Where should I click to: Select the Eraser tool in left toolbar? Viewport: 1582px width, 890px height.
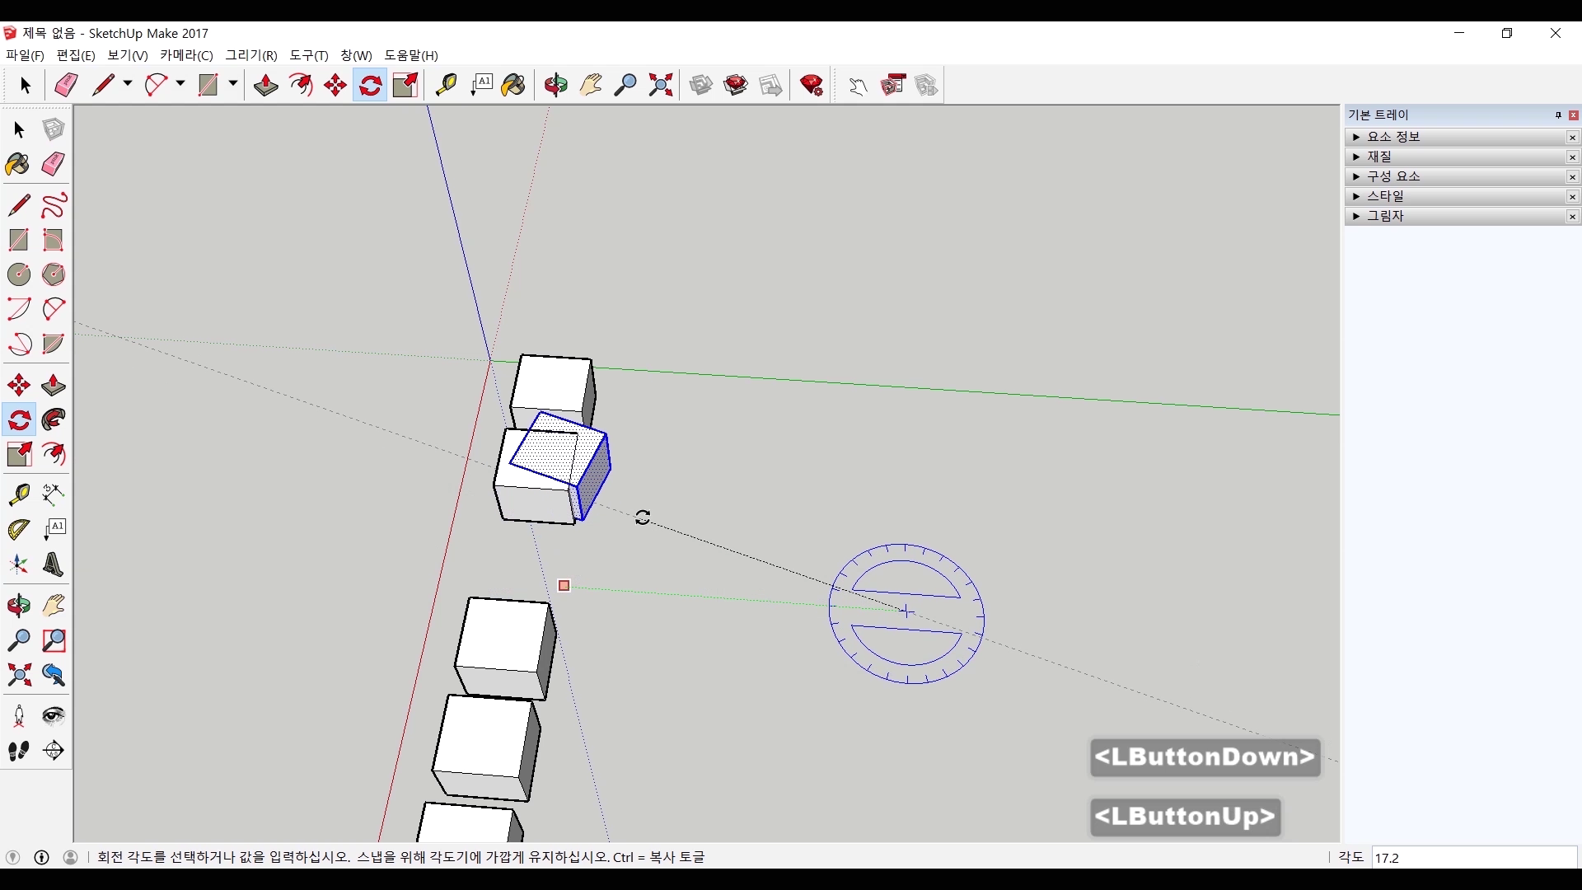point(53,164)
